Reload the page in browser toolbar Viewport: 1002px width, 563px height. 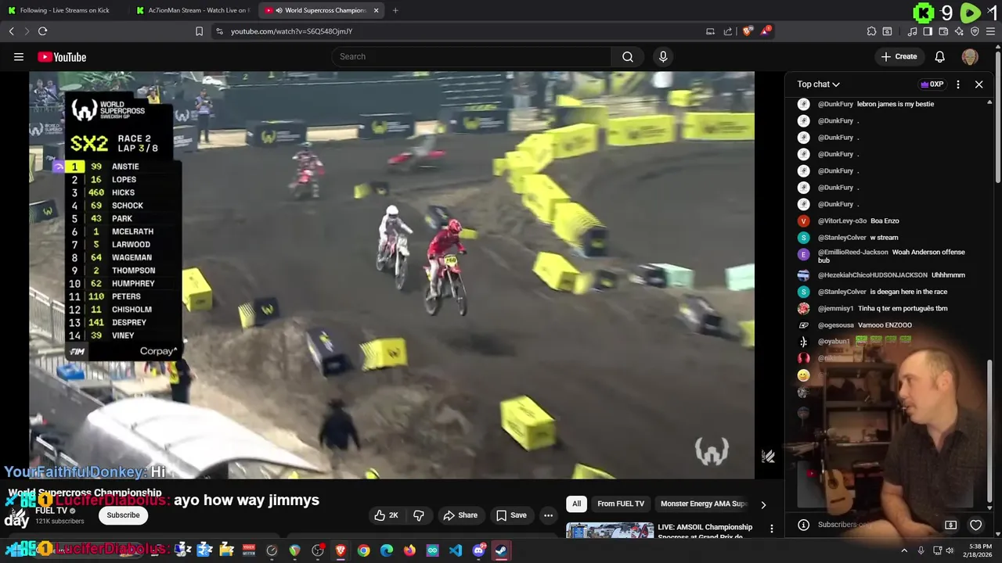(x=42, y=31)
